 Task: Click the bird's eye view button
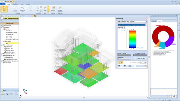140,58
